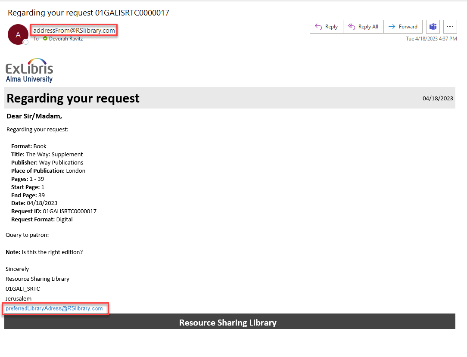The width and height of the screenshot is (467, 357).
Task: Click the addressFrom@RSlibrary.com sender address
Action: tap(74, 31)
